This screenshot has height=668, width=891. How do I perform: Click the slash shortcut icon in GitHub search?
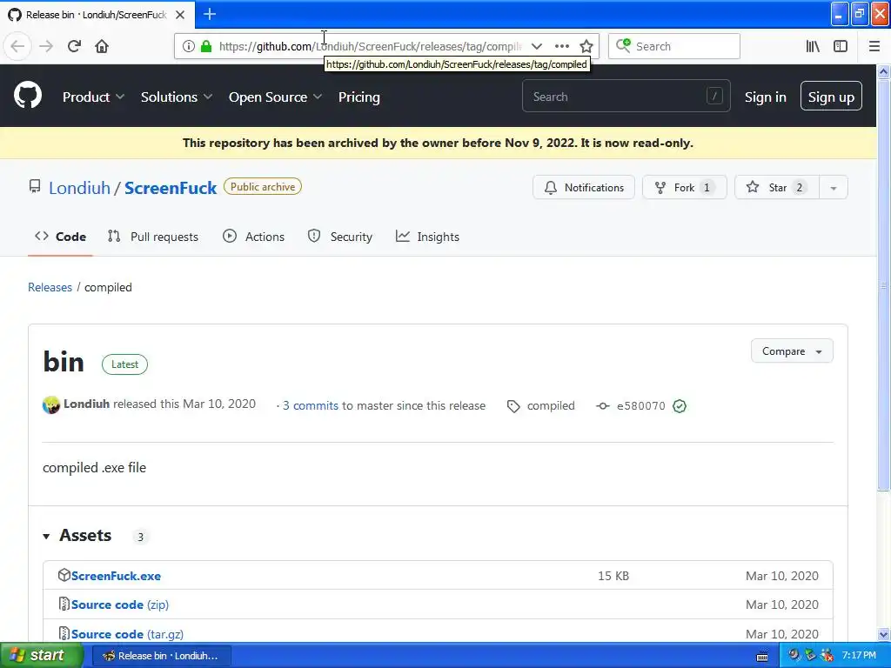pos(714,96)
